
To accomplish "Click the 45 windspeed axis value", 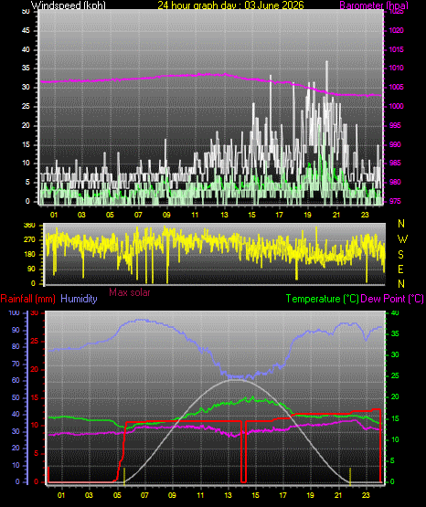I will pos(26,30).
